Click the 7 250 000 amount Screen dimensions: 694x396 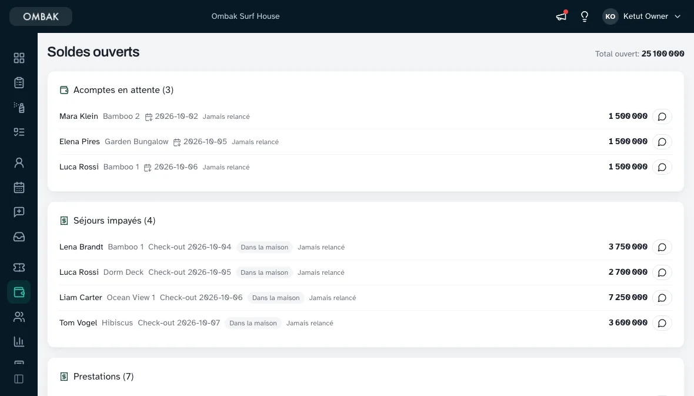coord(628,297)
